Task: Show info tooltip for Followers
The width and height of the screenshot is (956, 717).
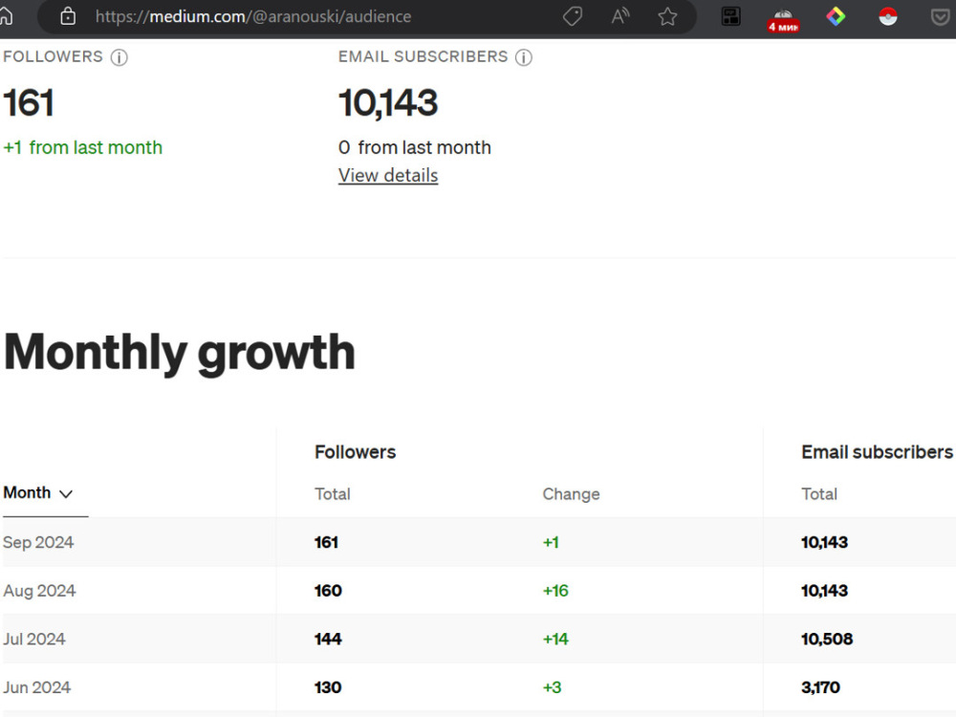Action: (119, 57)
